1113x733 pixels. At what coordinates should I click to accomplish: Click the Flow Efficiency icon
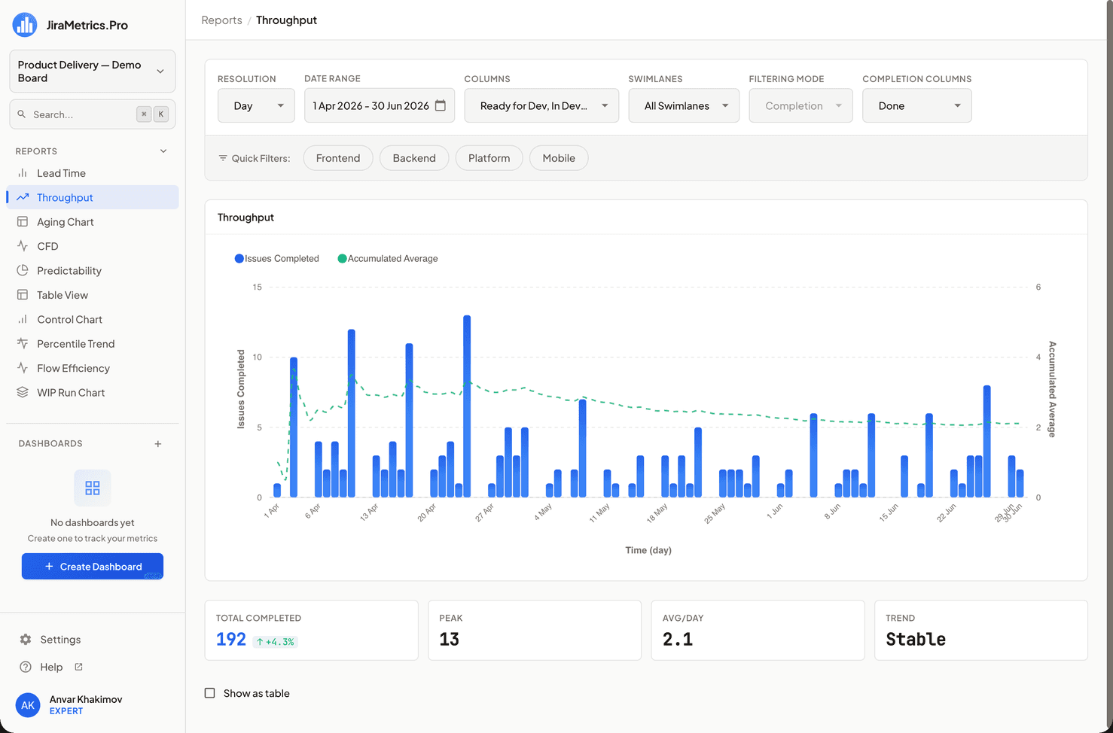point(23,368)
